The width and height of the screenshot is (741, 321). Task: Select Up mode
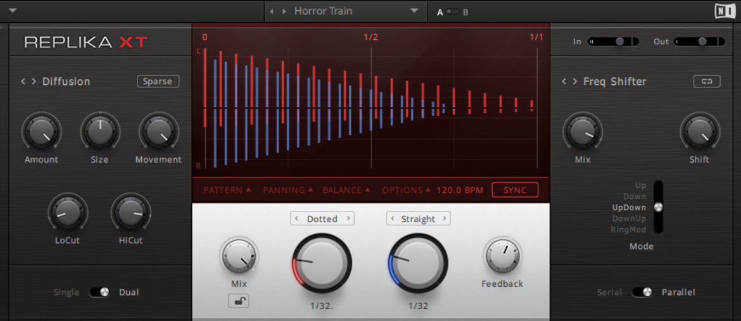[640, 186]
